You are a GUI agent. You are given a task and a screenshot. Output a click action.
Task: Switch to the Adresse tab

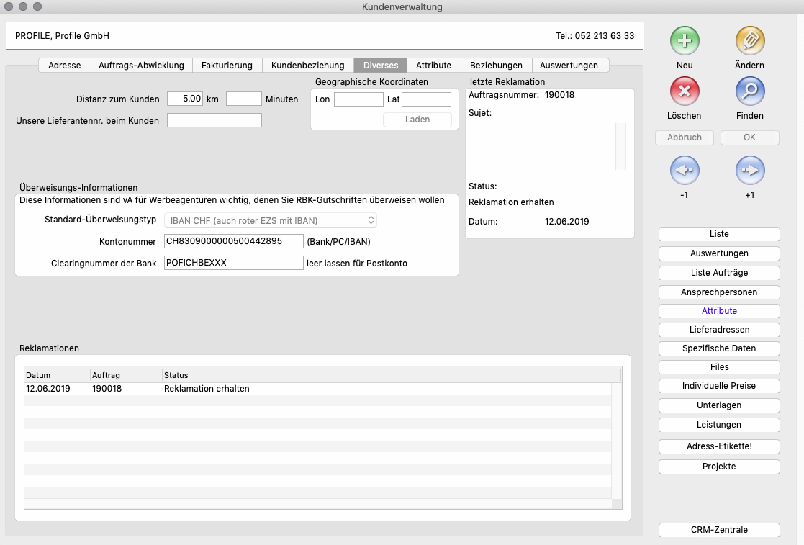[64, 66]
